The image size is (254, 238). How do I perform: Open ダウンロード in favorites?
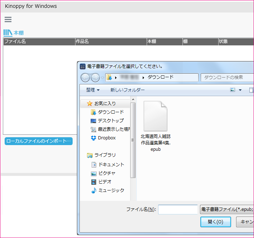coord(111,112)
